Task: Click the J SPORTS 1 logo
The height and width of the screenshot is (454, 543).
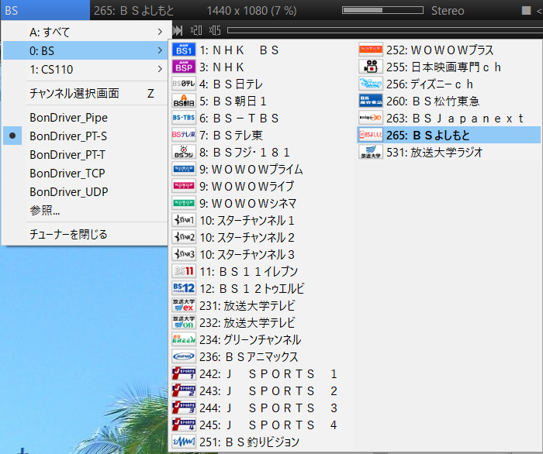Action: [x=184, y=373]
